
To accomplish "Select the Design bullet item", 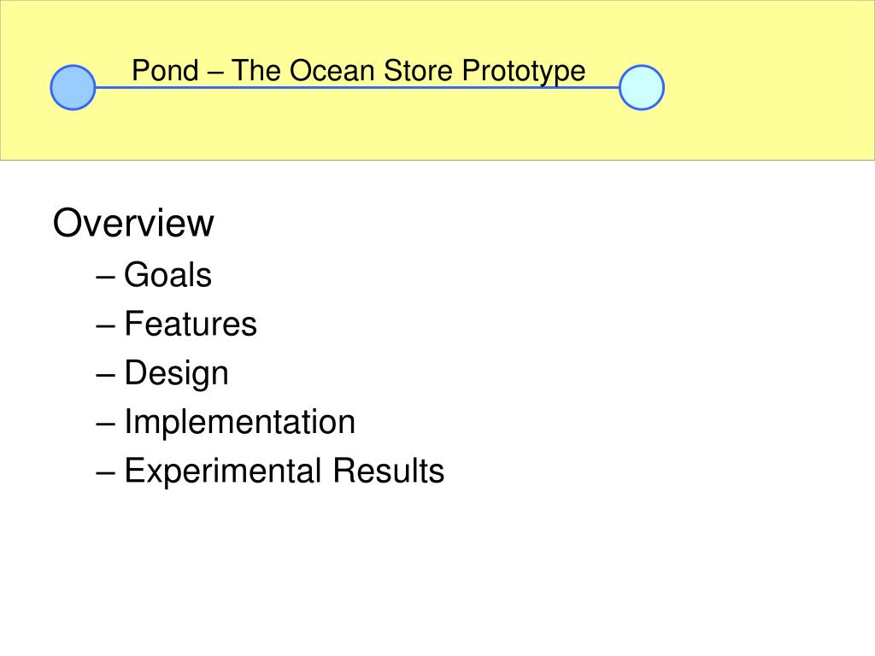I will pos(176,373).
